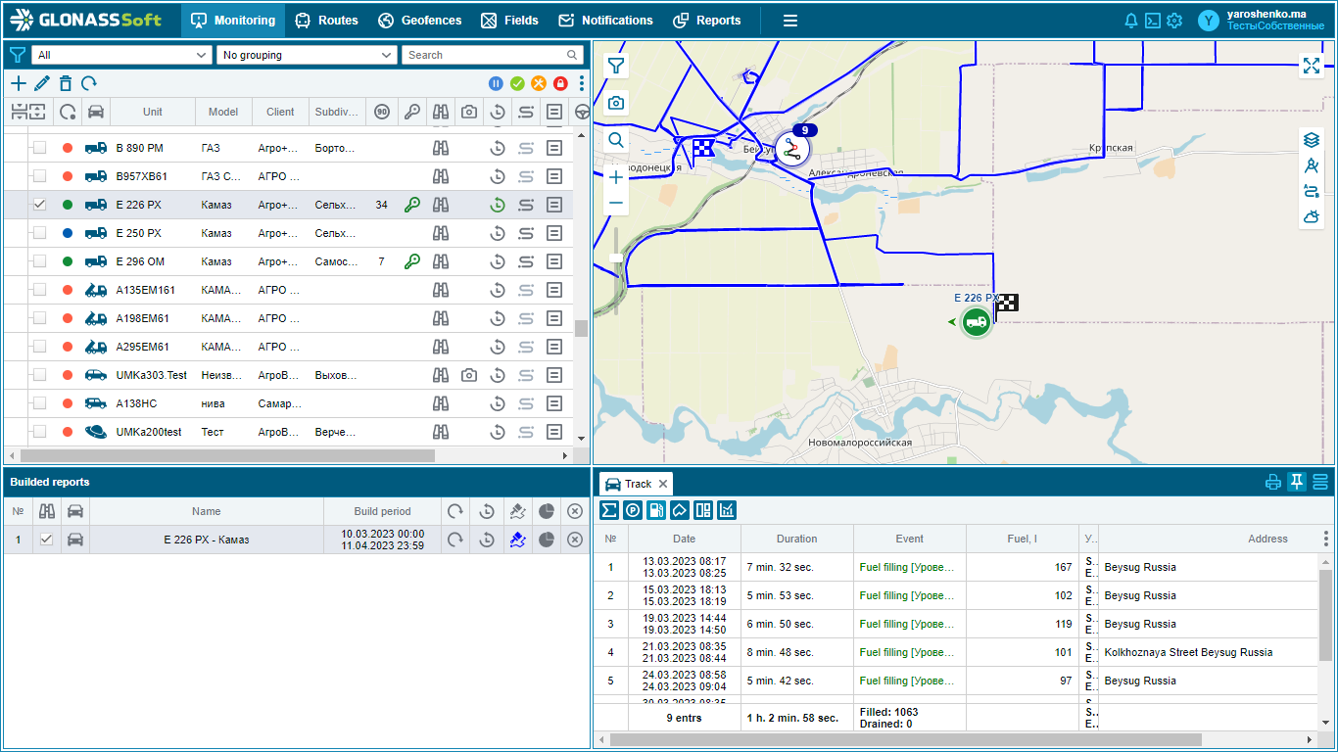
Task: Sort unit list by Model column
Action: point(223,112)
